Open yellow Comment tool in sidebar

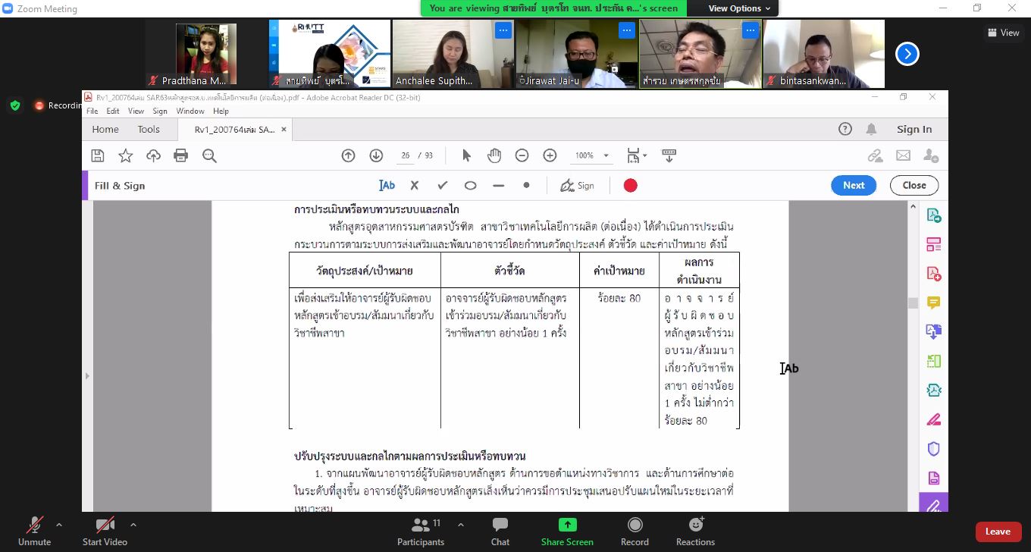point(934,303)
